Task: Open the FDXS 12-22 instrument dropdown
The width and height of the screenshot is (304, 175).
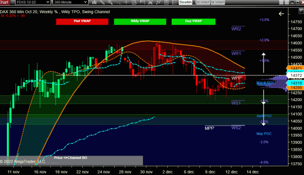Action: tap(33, 2)
